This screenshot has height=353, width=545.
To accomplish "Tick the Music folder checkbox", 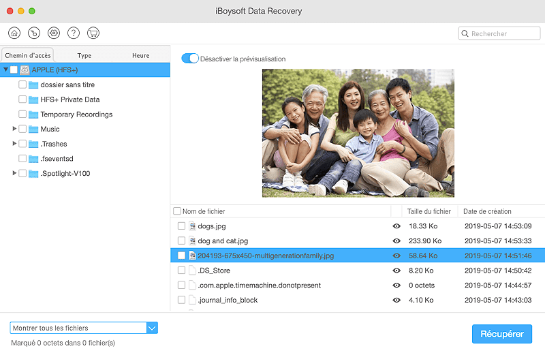I will [22, 129].
